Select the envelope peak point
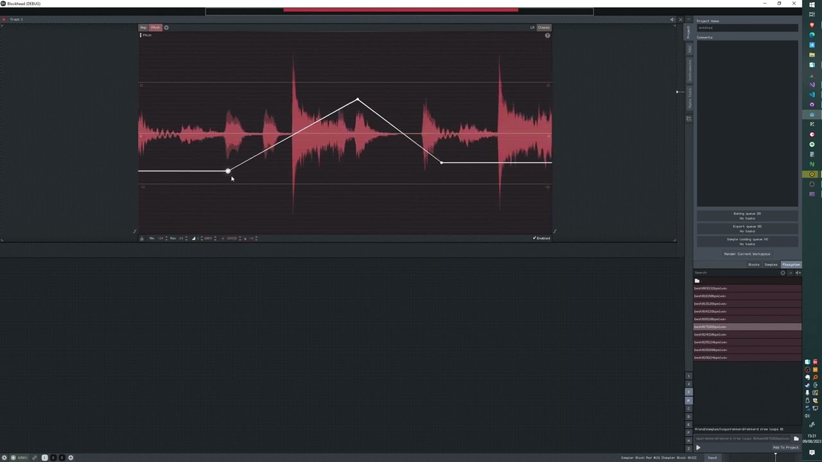This screenshot has width=822, height=462. [358, 99]
